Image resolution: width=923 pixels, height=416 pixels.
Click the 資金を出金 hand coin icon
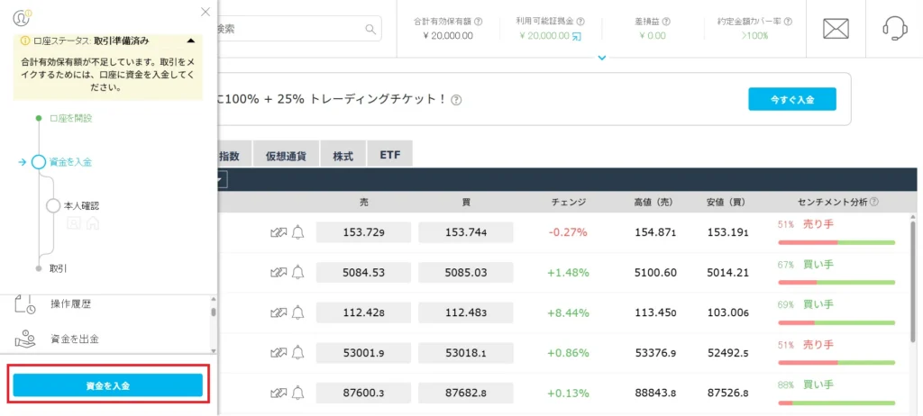pos(24,339)
